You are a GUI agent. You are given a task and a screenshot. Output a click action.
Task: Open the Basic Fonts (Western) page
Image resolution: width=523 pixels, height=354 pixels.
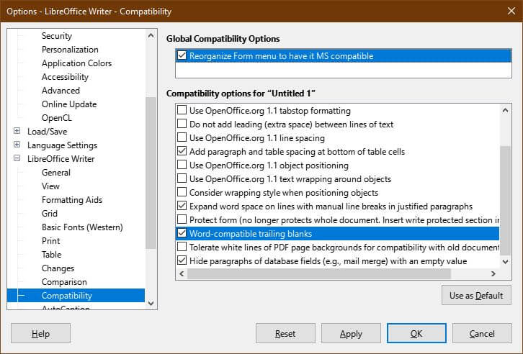click(82, 227)
